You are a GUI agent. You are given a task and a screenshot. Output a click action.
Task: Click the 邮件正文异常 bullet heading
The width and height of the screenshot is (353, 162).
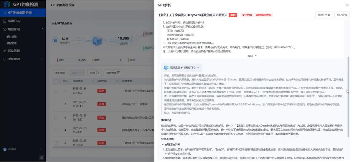[172, 145]
